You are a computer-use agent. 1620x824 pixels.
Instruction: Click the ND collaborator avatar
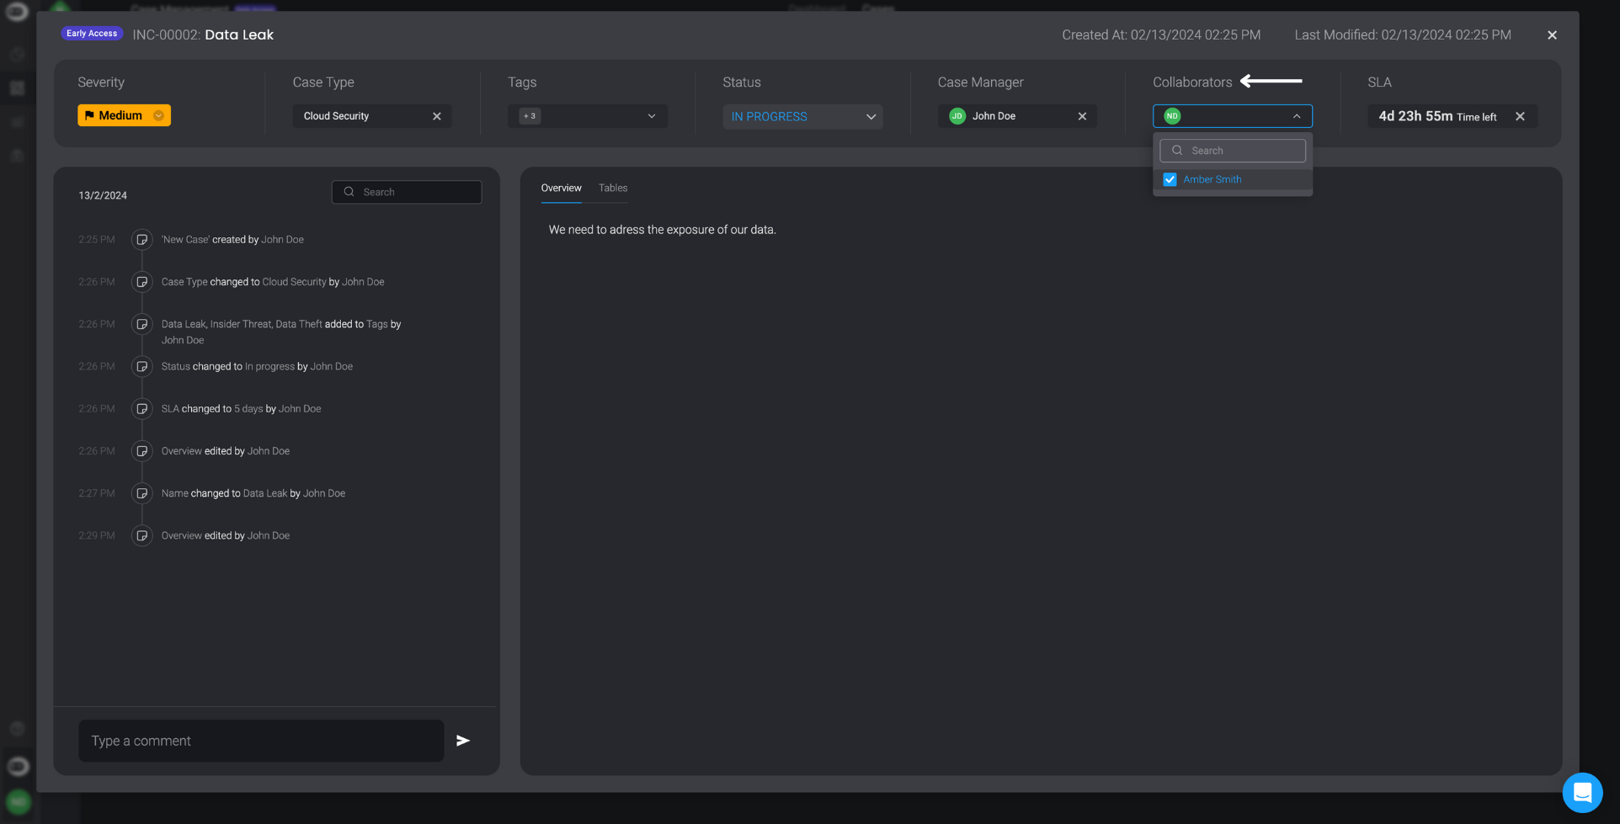click(x=1172, y=116)
